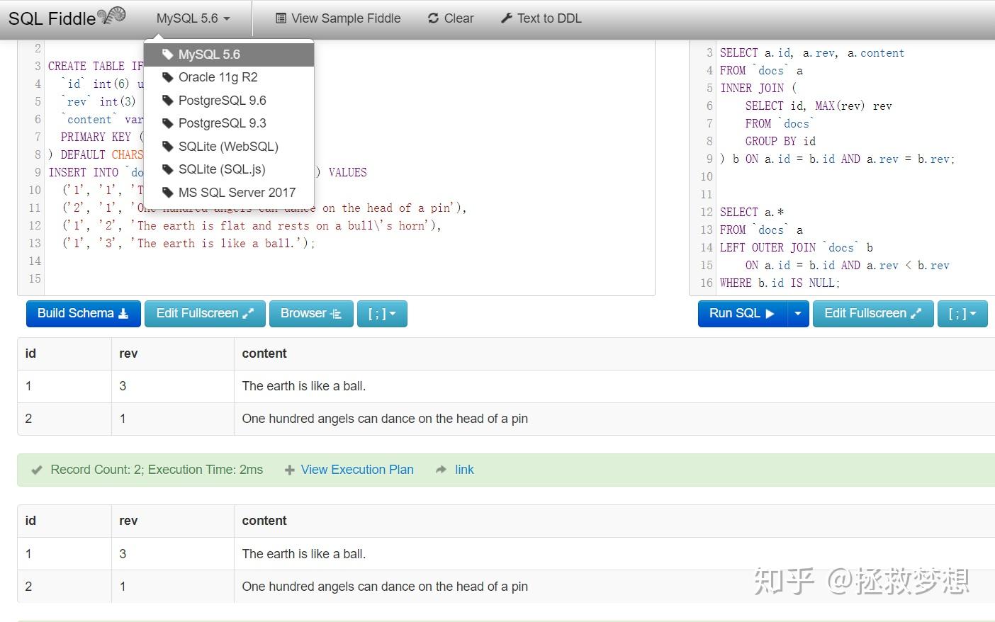The height and width of the screenshot is (622, 995).
Task: Click the View Sample Fiddle grid icon
Action: [281, 18]
